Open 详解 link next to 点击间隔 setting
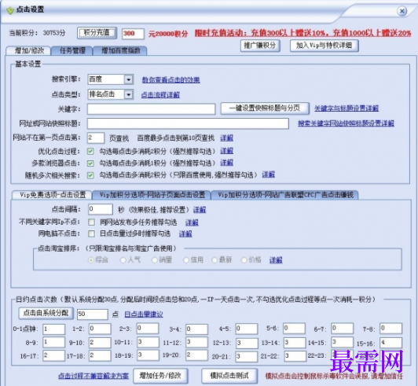418x386 pixels. (200, 210)
